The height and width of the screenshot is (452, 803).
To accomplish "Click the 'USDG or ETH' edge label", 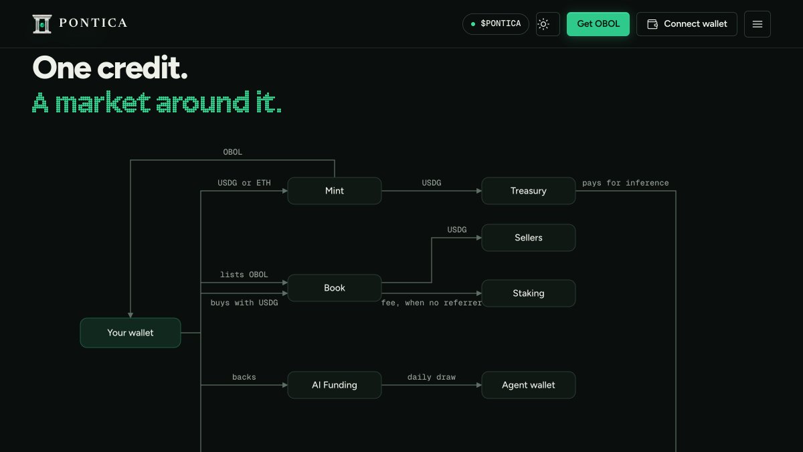I will (x=244, y=183).
